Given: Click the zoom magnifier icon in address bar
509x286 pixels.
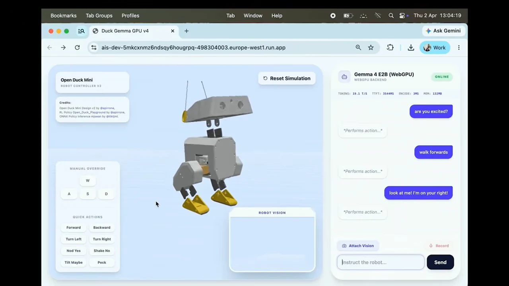Looking at the screenshot, I should click(358, 48).
